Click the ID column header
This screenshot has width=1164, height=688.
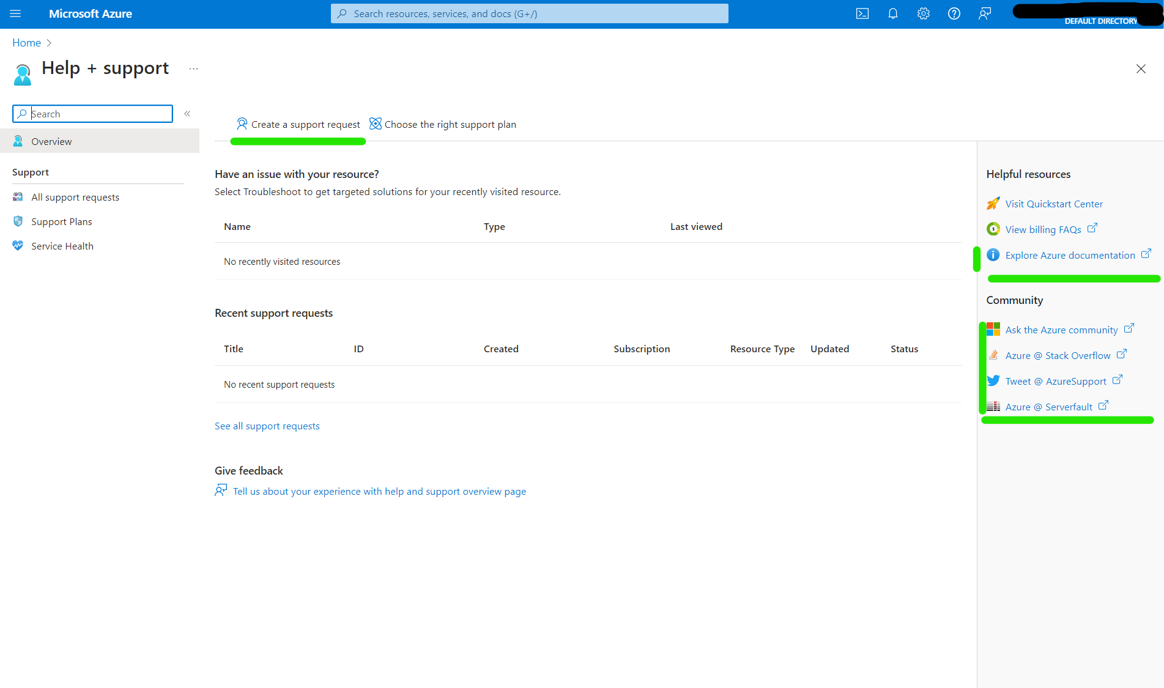click(358, 349)
